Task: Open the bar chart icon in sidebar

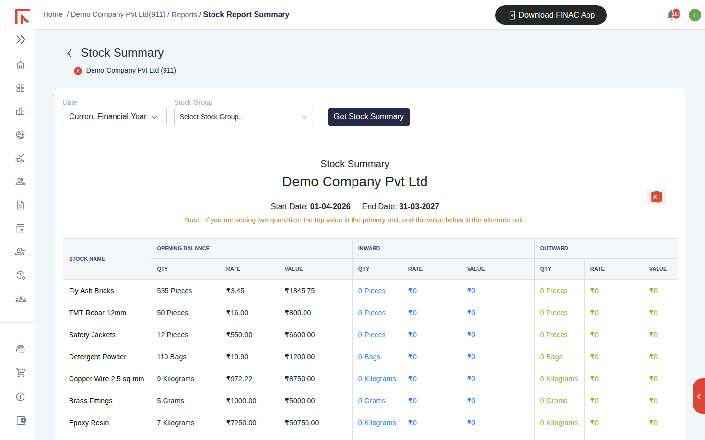Action: tap(20, 111)
